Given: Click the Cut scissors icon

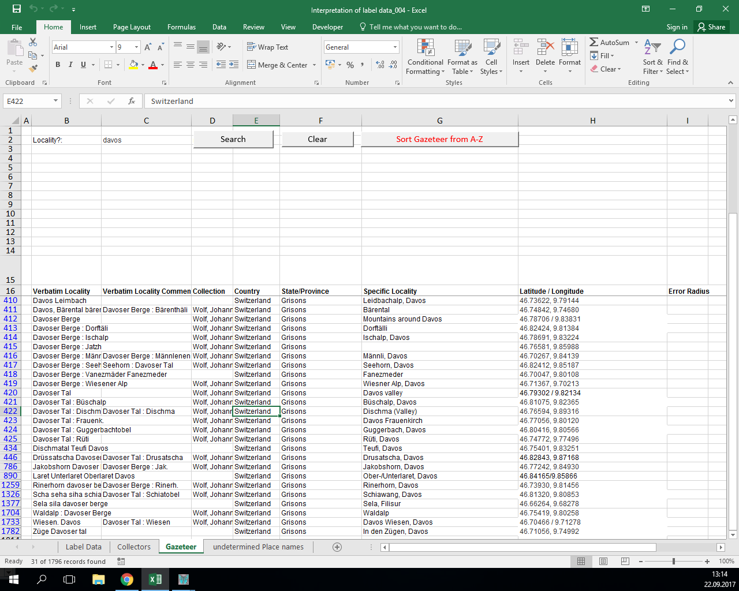Looking at the screenshot, I should click(x=33, y=42).
